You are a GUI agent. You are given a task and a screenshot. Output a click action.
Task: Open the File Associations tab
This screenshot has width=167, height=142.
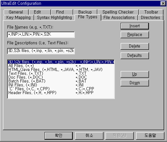pyautogui.click(x=119, y=18)
